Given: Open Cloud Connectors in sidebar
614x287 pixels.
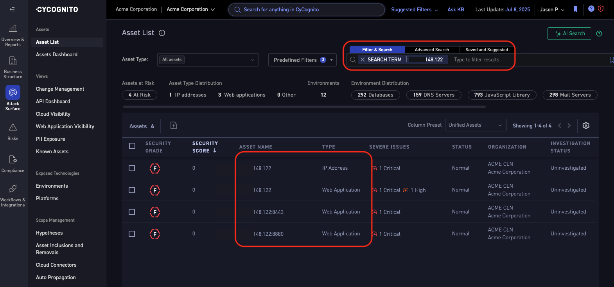Looking at the screenshot, I should tap(56, 265).
